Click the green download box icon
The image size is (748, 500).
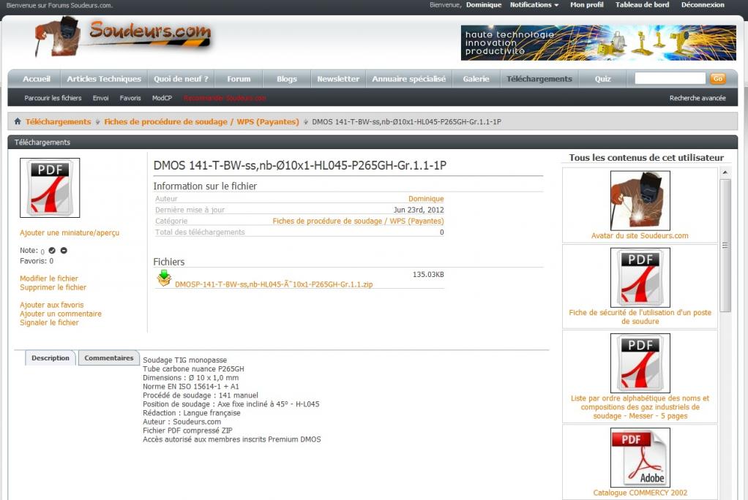[164, 278]
